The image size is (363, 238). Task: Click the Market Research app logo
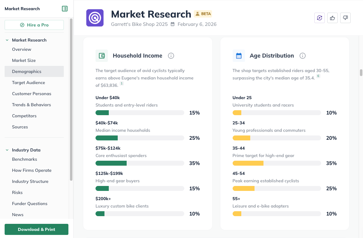click(x=95, y=18)
